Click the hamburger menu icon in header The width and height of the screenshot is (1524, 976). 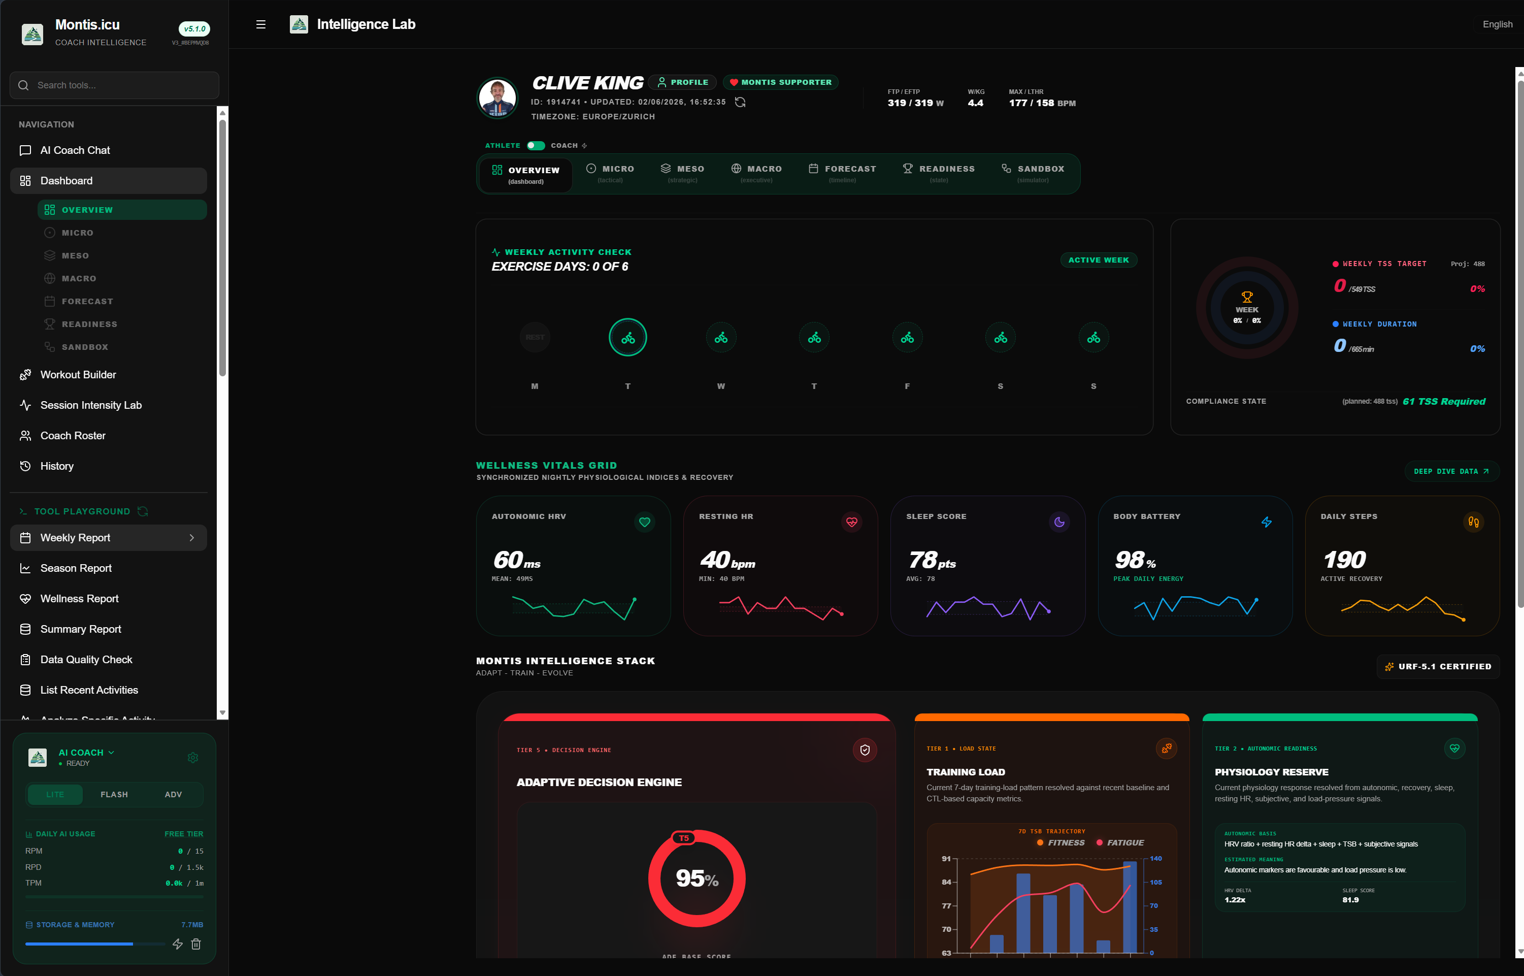tap(260, 24)
